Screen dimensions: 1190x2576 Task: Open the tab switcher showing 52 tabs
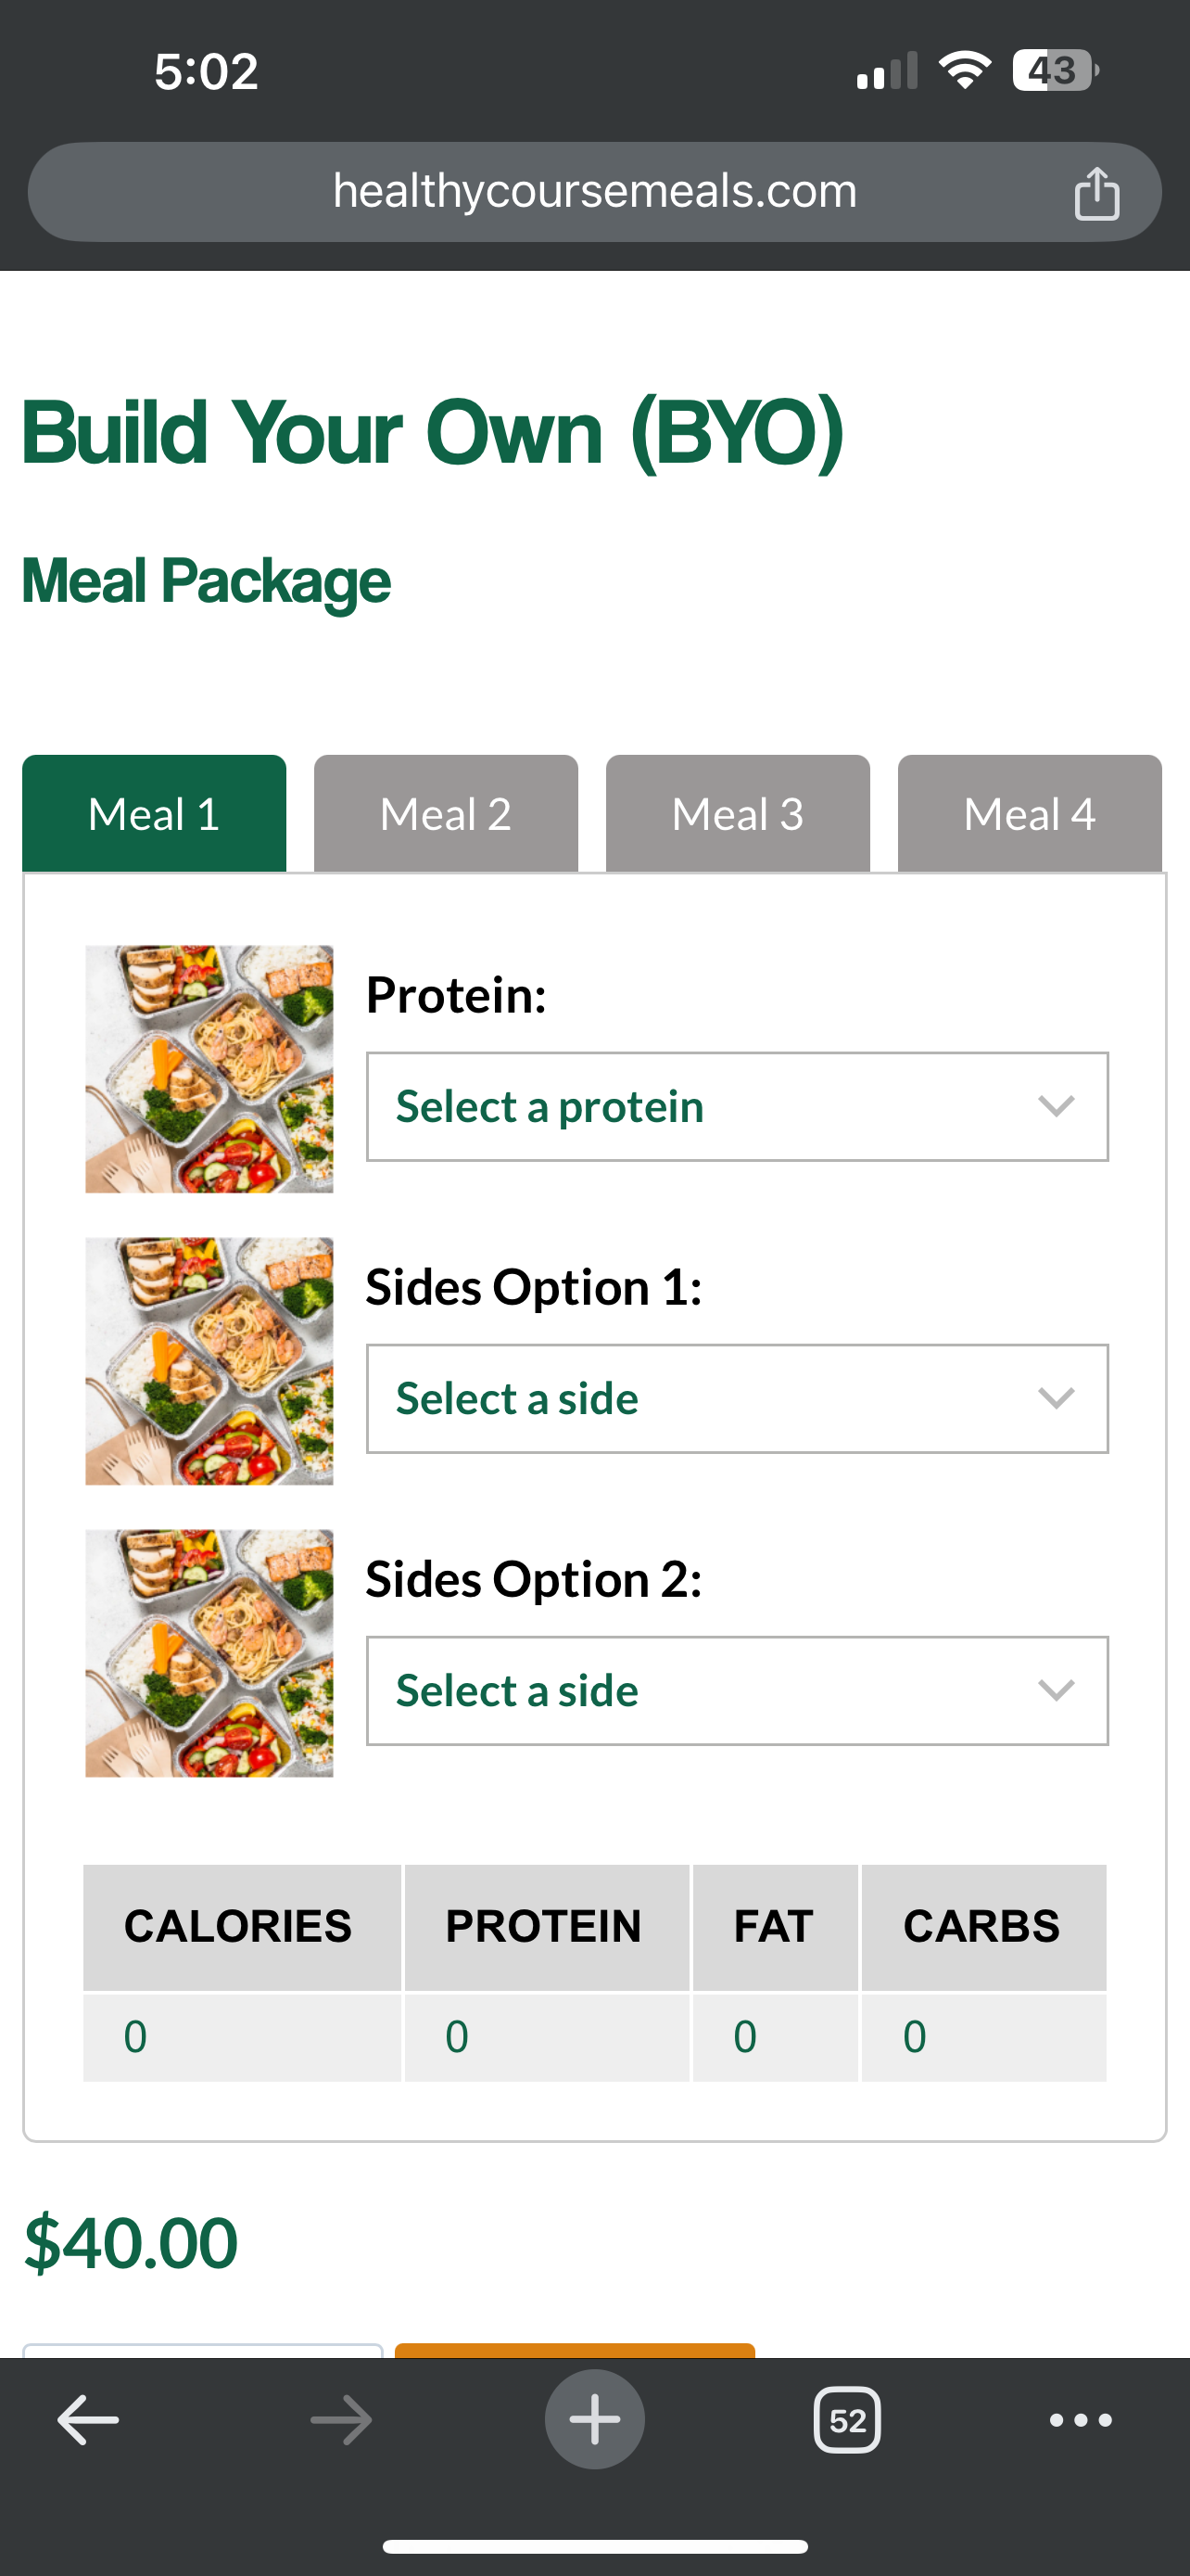pyautogui.click(x=847, y=2420)
